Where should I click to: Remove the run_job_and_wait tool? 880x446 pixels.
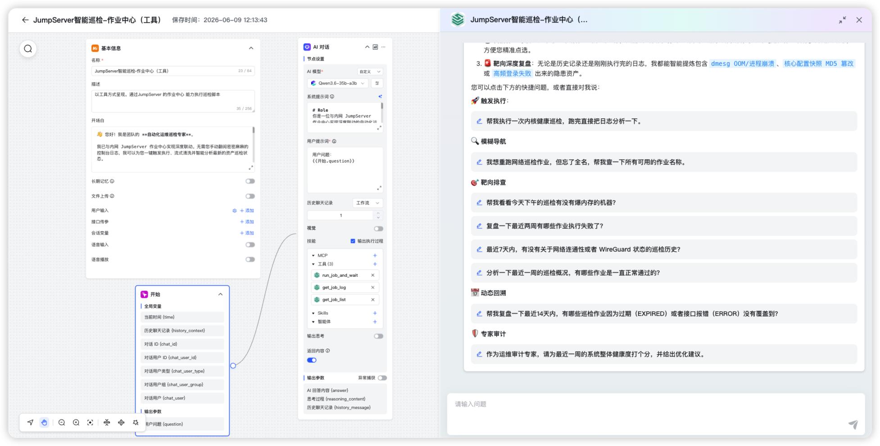[x=373, y=275]
